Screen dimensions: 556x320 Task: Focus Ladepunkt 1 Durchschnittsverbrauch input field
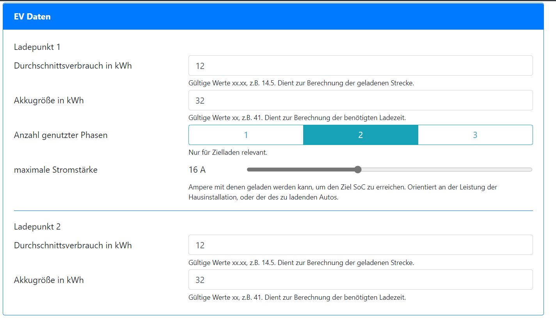pos(361,65)
